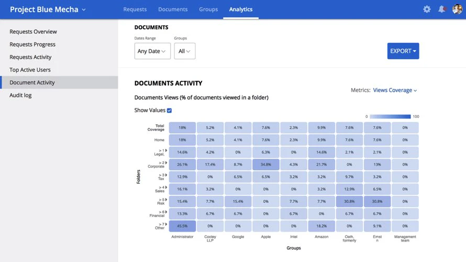Expand the Corporate folder row
466x262 pixels.
pyautogui.click(x=166, y=162)
